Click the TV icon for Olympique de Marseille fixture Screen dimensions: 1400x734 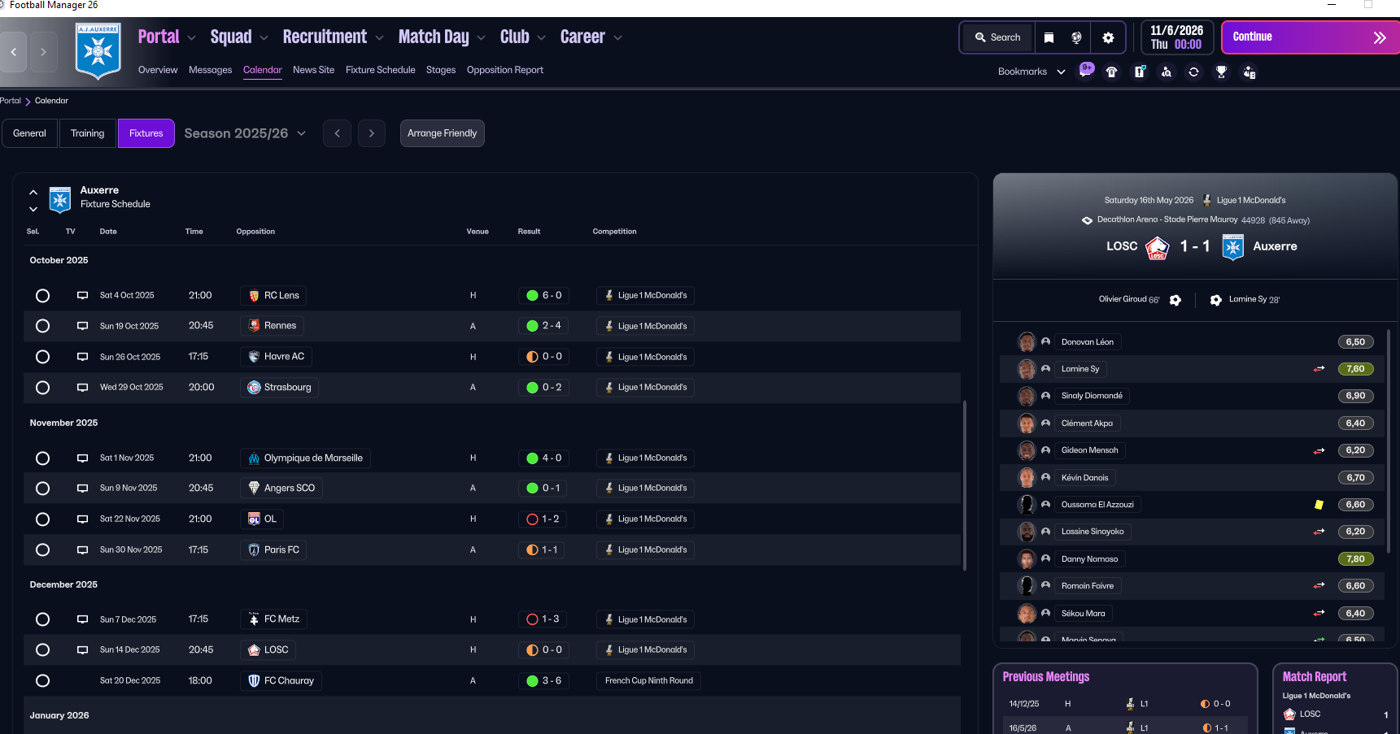(82, 458)
